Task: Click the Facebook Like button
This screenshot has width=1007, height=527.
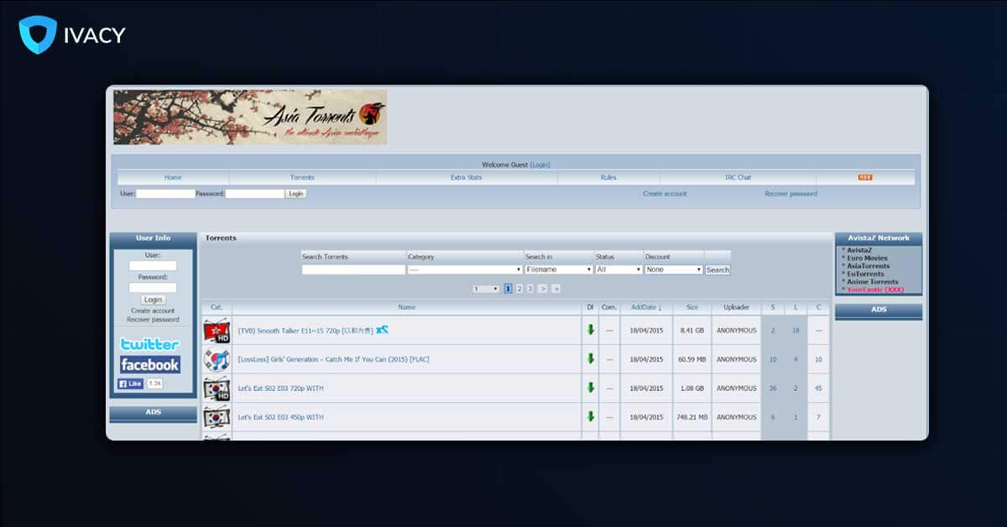Action: tap(130, 384)
